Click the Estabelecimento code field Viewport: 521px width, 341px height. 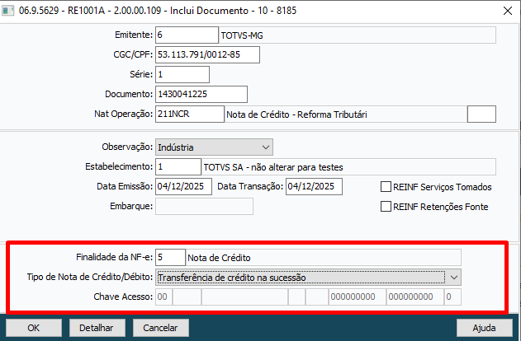coord(178,166)
